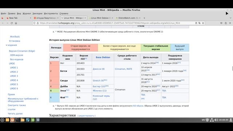The width and height of the screenshot is (233, 131).
Task: Open Firefox hamburger application menu
Action: pos(230,23)
